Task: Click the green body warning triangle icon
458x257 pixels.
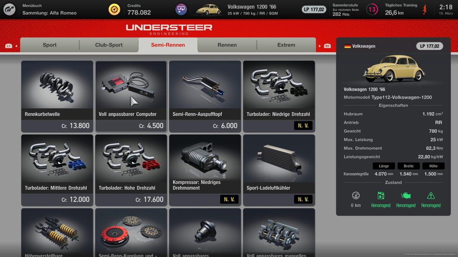Action: (x=431, y=195)
